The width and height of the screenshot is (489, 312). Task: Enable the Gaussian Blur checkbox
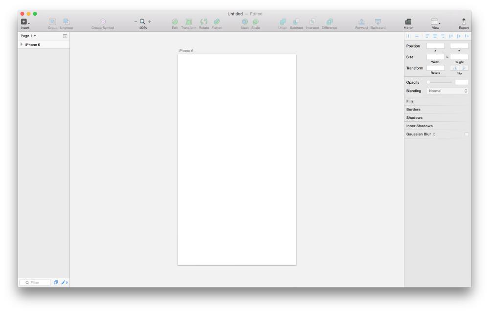pos(467,134)
